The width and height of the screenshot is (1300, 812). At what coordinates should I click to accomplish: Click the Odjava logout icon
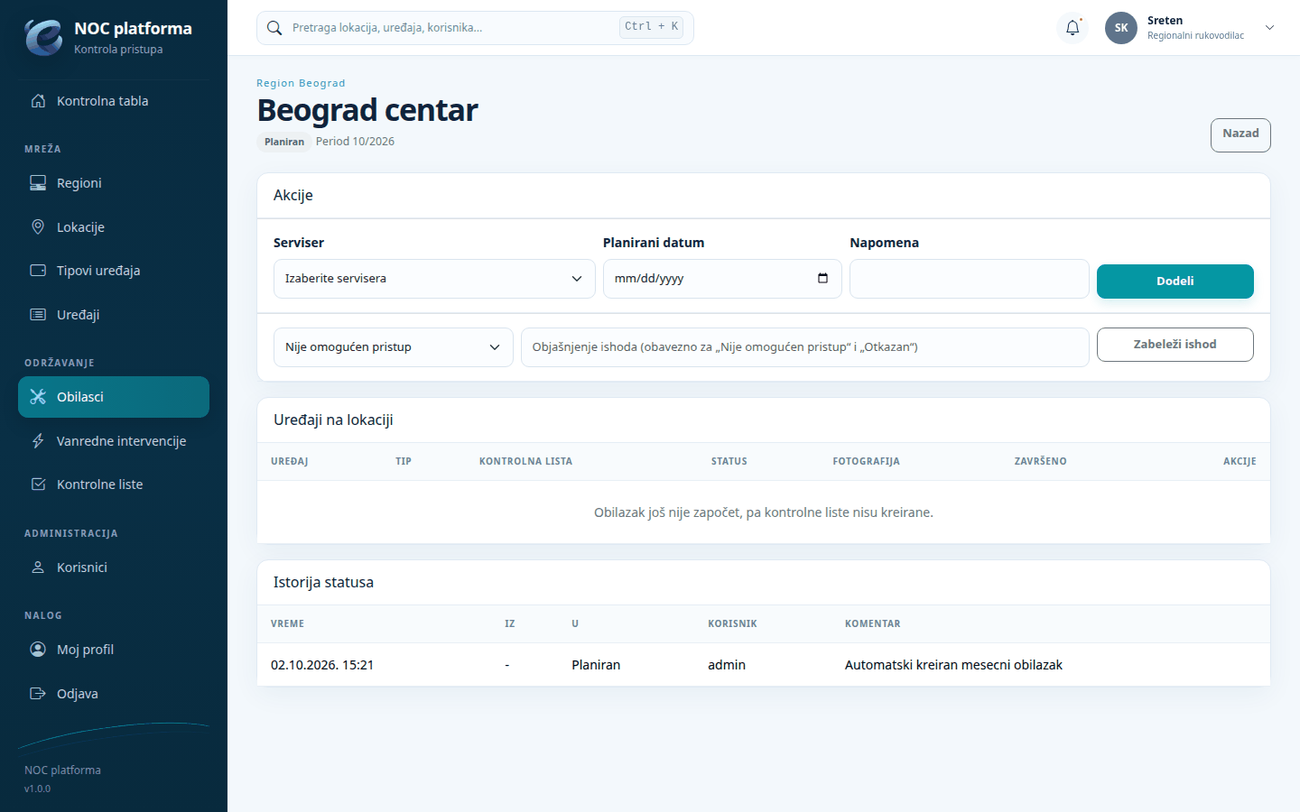(38, 694)
